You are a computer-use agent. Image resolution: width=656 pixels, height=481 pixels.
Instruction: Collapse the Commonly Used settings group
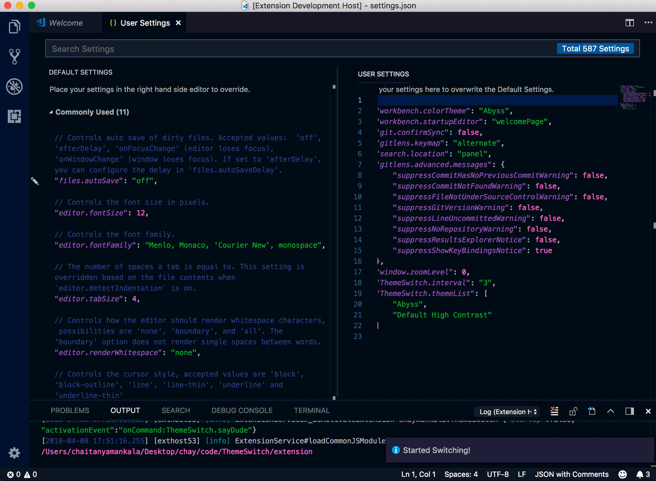click(x=51, y=112)
